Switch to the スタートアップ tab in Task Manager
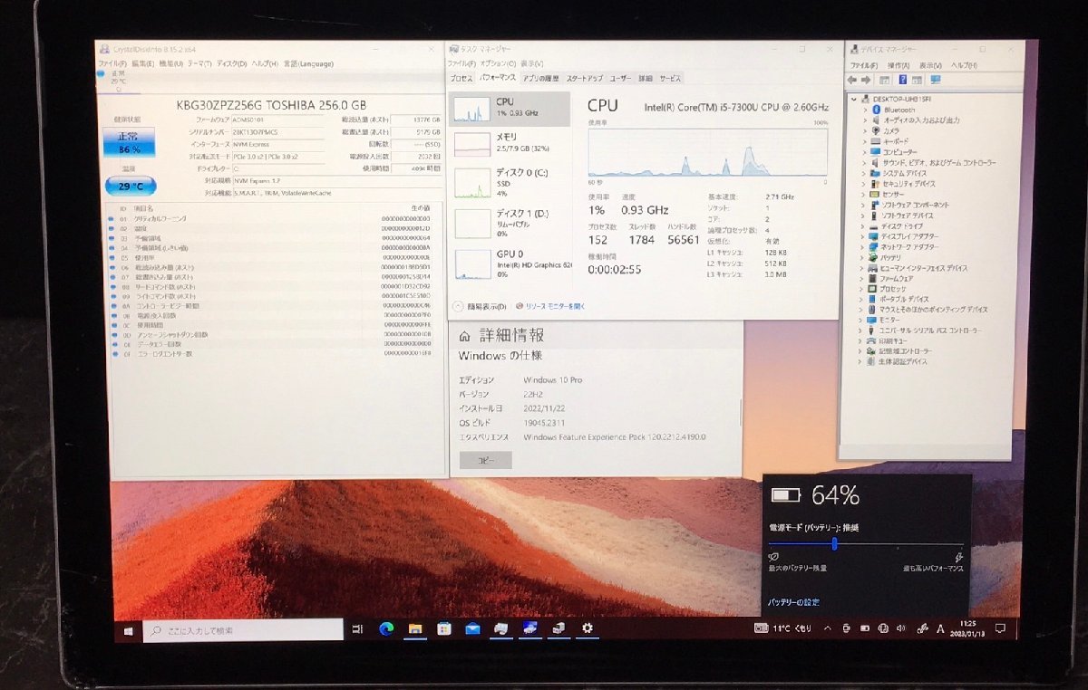1088x690 pixels. 585,79
